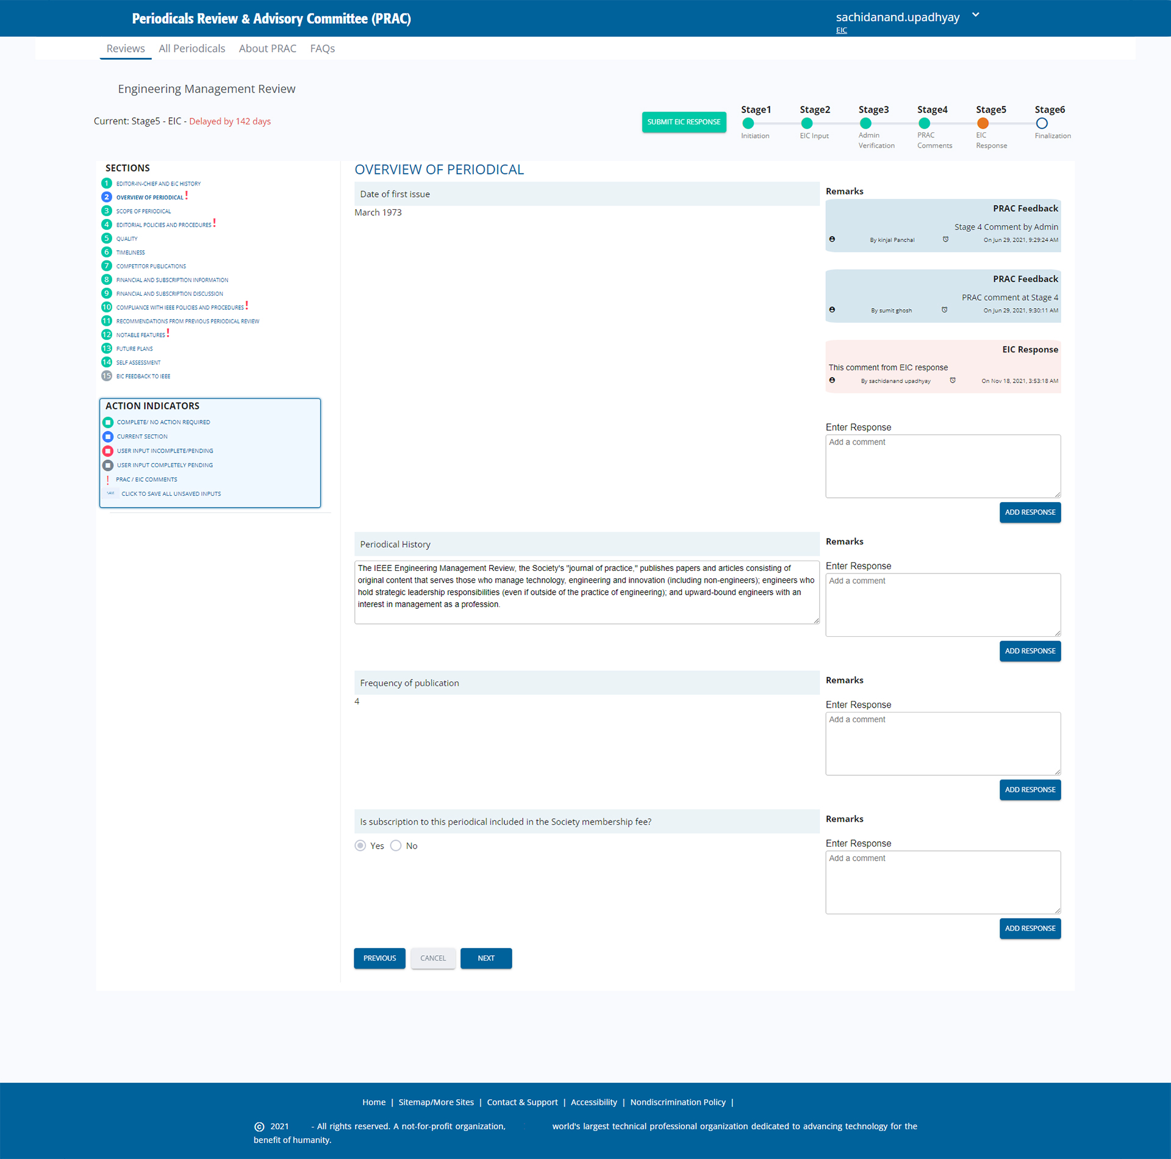This screenshot has height=1159, width=1171.
Task: Click clock icon on sumit ghosh feedback
Action: 944,310
